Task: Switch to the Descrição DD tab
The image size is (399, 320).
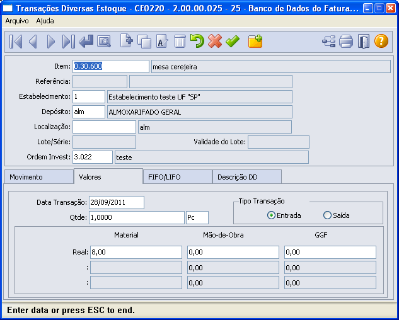Action: (x=247, y=177)
